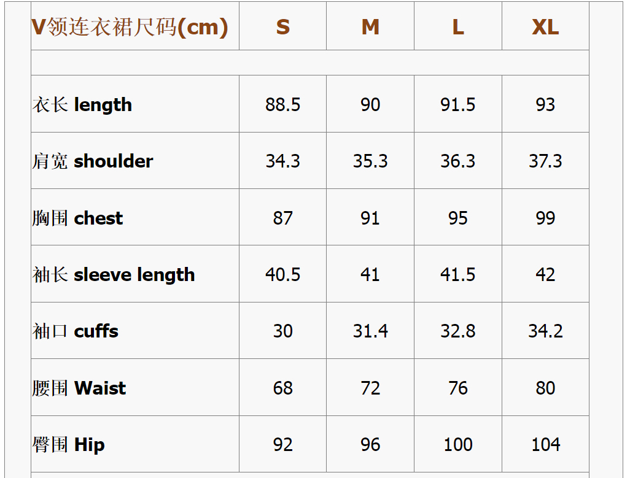
Task: Click the cuffs value 31.4
Action: pos(370,331)
